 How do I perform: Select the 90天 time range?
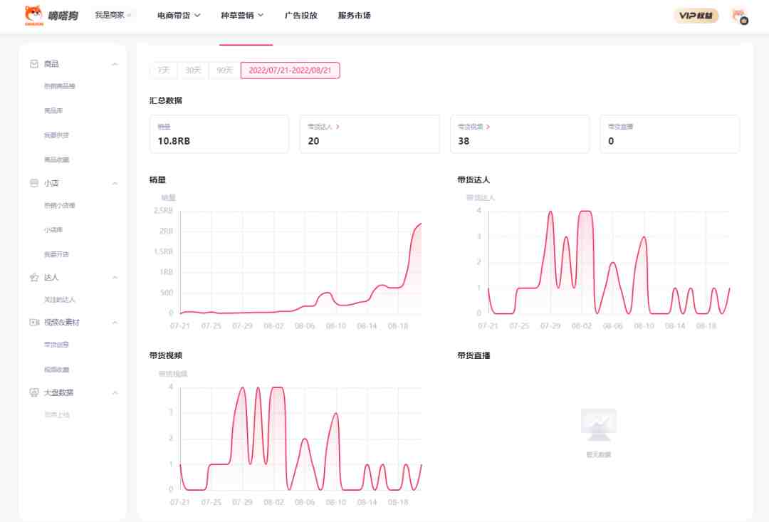[224, 71]
